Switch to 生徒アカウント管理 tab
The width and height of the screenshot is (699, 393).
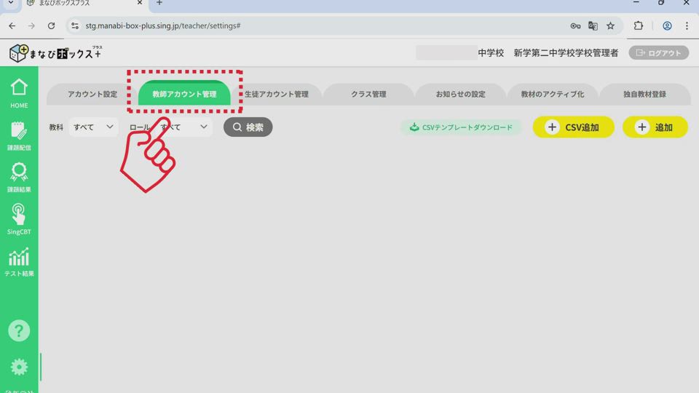click(x=276, y=95)
